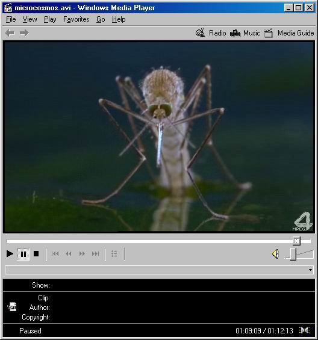This screenshot has width=318, height=340.
Task: Open the Favorites menu
Action: (x=76, y=19)
